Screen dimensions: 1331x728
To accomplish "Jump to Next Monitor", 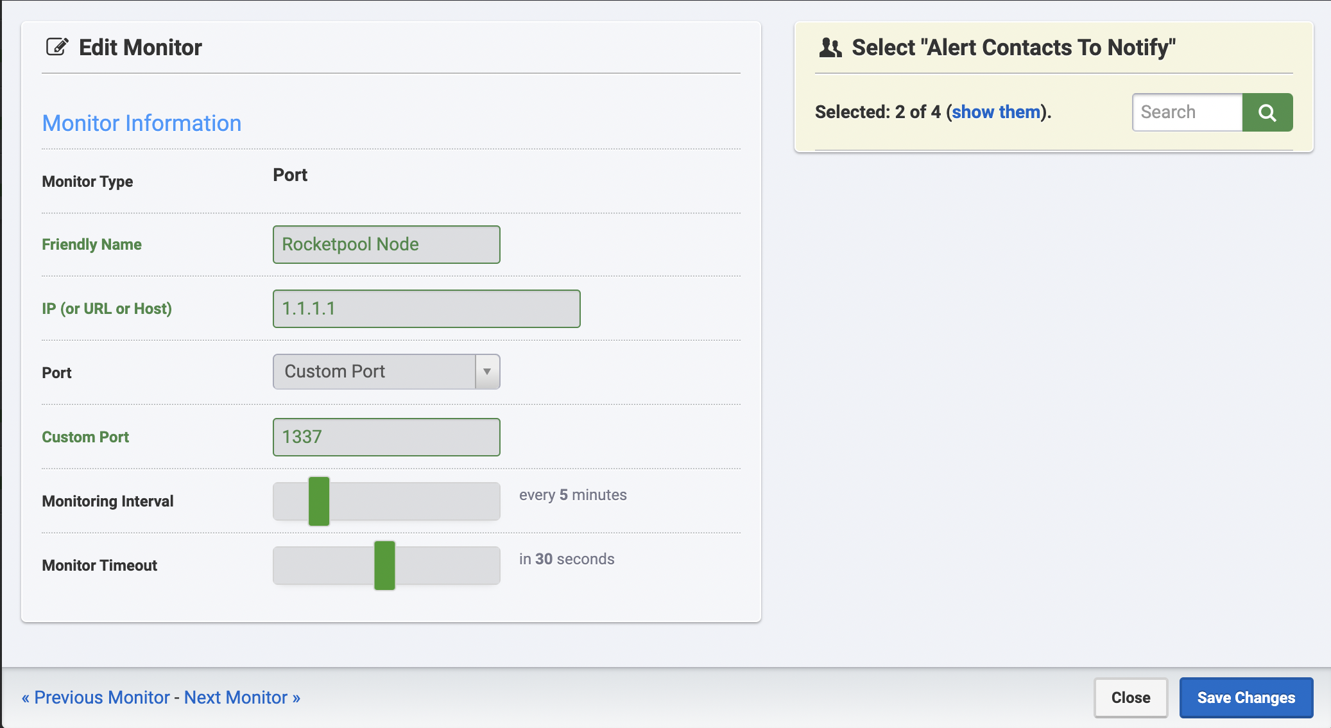I will (242, 698).
